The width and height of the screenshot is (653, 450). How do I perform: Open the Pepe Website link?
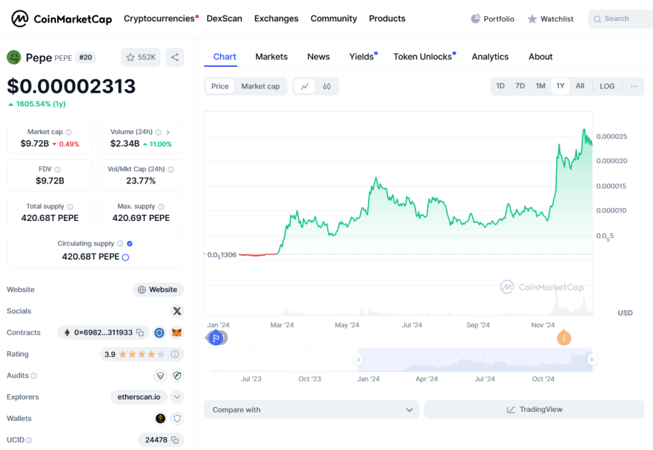click(158, 290)
